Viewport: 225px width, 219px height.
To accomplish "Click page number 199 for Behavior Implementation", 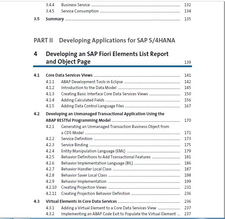I will (187, 181).
